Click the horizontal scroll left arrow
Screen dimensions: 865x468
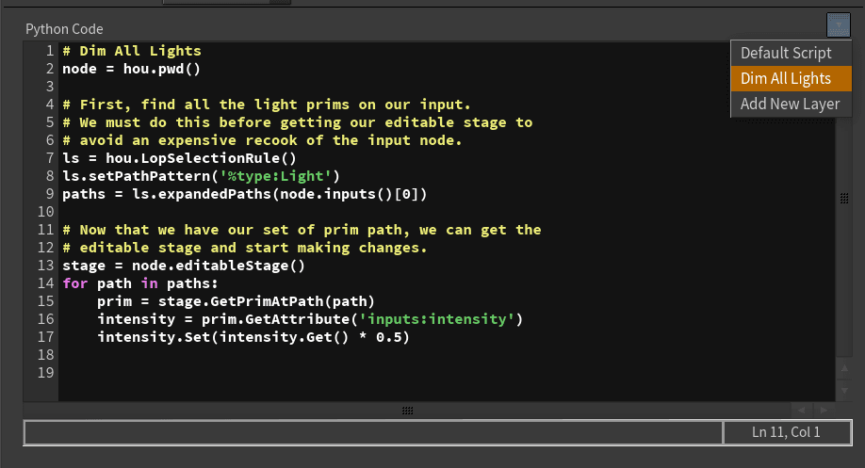tap(802, 411)
